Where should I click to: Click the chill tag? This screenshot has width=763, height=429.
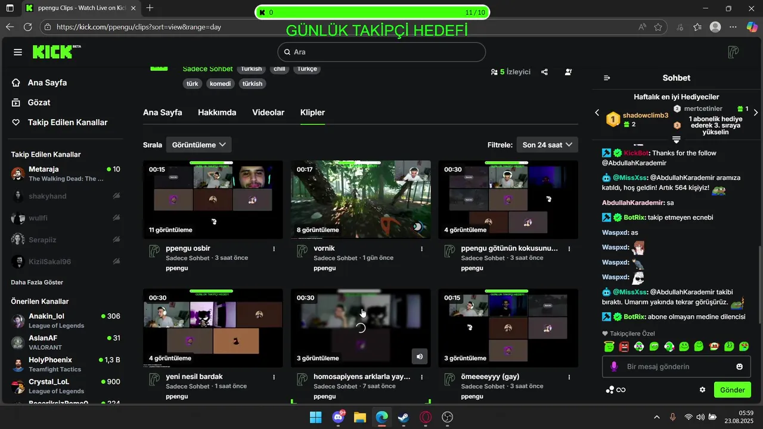[279, 69]
